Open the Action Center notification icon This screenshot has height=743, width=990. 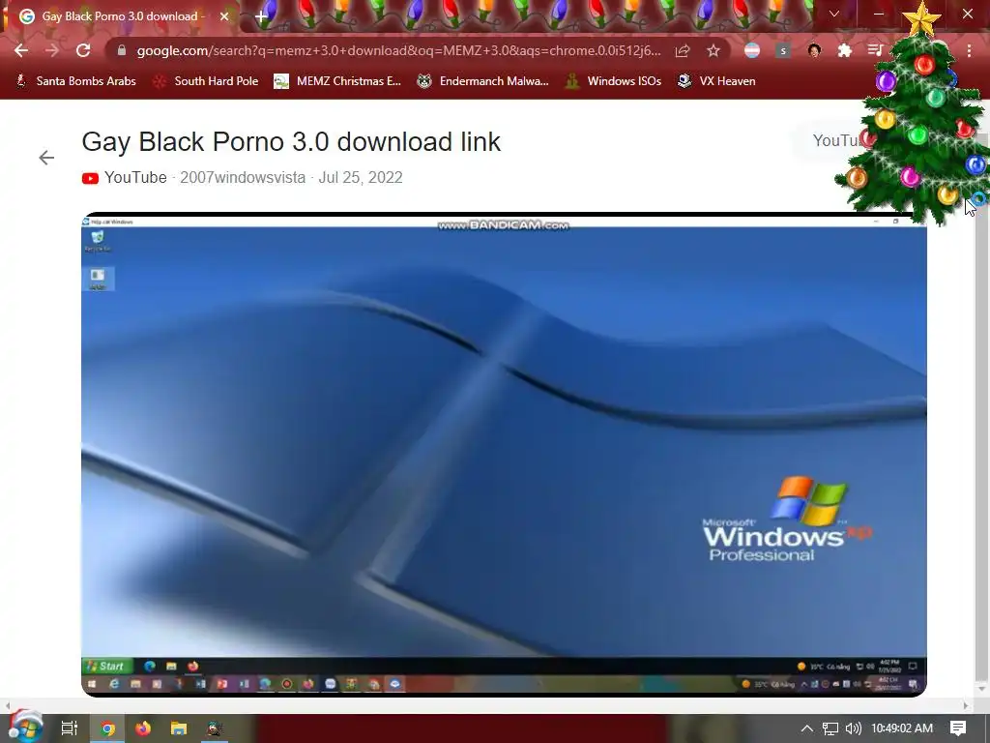tap(958, 728)
